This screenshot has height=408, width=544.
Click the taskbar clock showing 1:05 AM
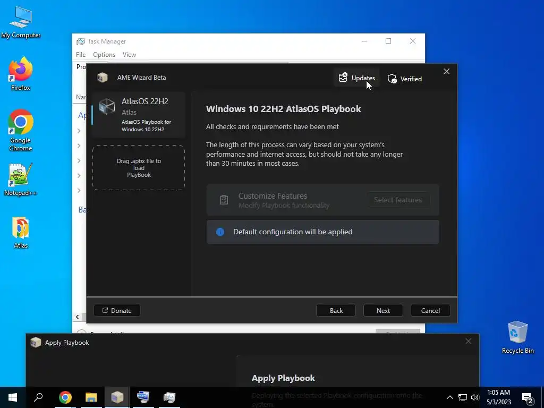click(498, 397)
